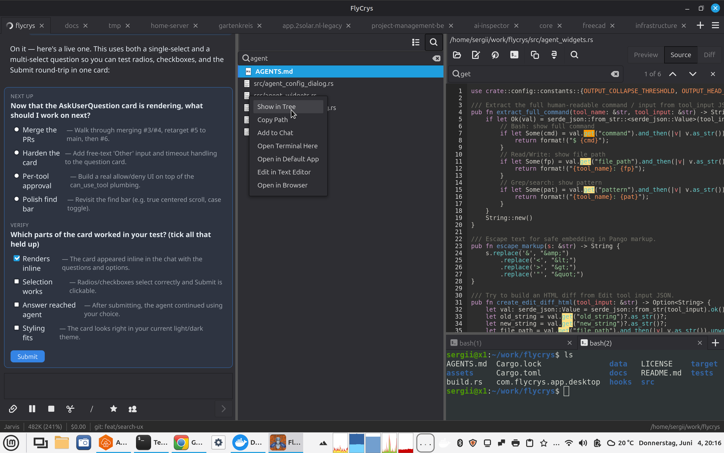Click the star favorites icon in chat toolbar
Viewport: 724px width, 453px height.
[x=113, y=409]
